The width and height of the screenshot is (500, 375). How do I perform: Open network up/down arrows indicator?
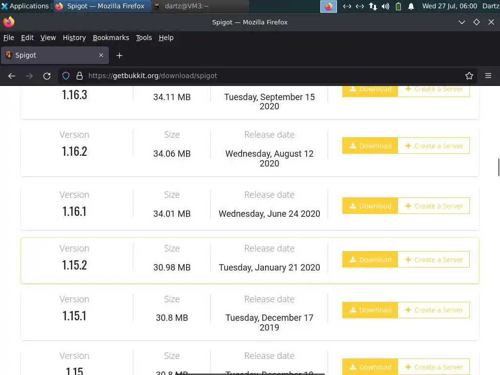[373, 6]
